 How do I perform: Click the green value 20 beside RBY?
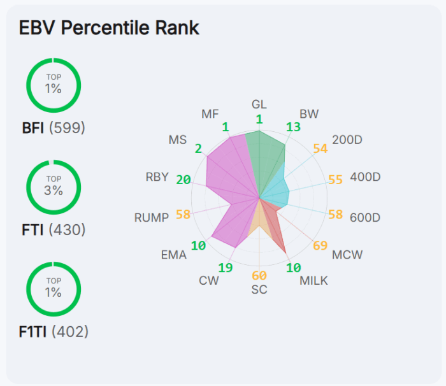coord(183,180)
